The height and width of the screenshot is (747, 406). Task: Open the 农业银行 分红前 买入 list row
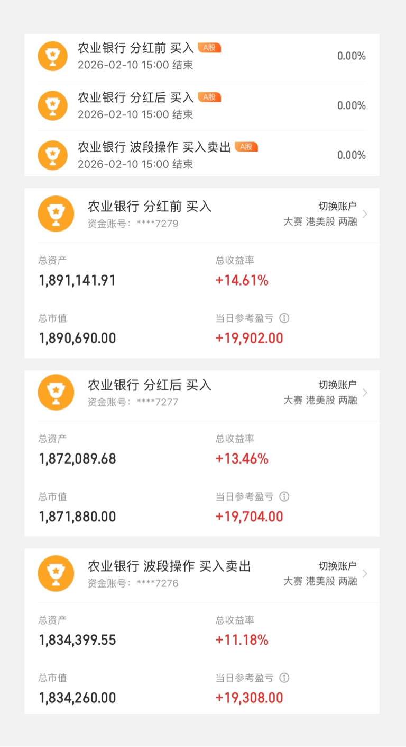pos(202,56)
